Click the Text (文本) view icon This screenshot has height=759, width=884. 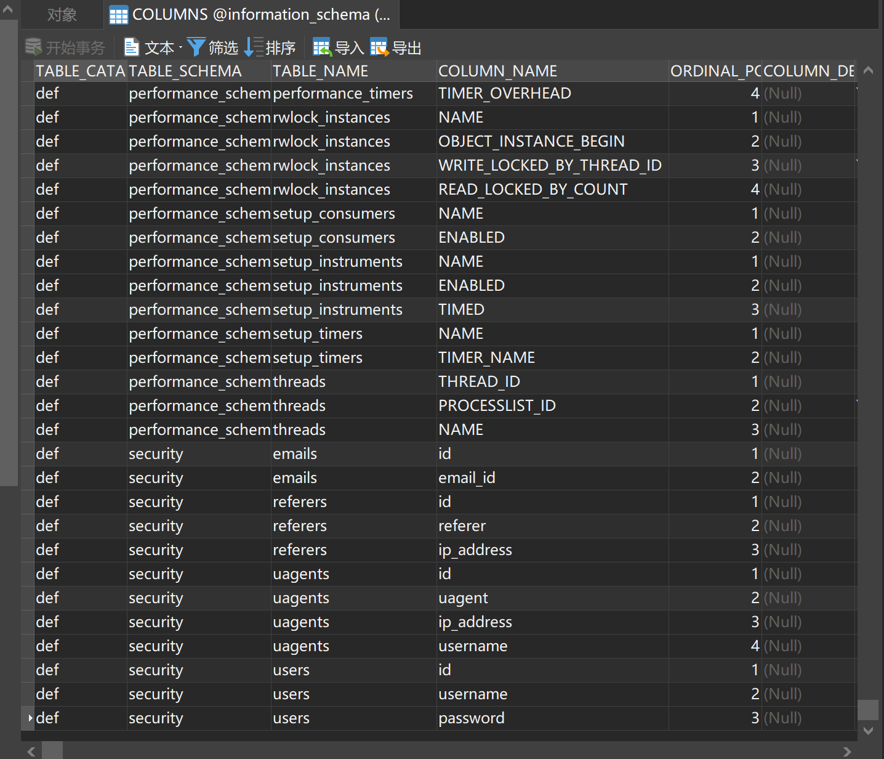(x=131, y=47)
